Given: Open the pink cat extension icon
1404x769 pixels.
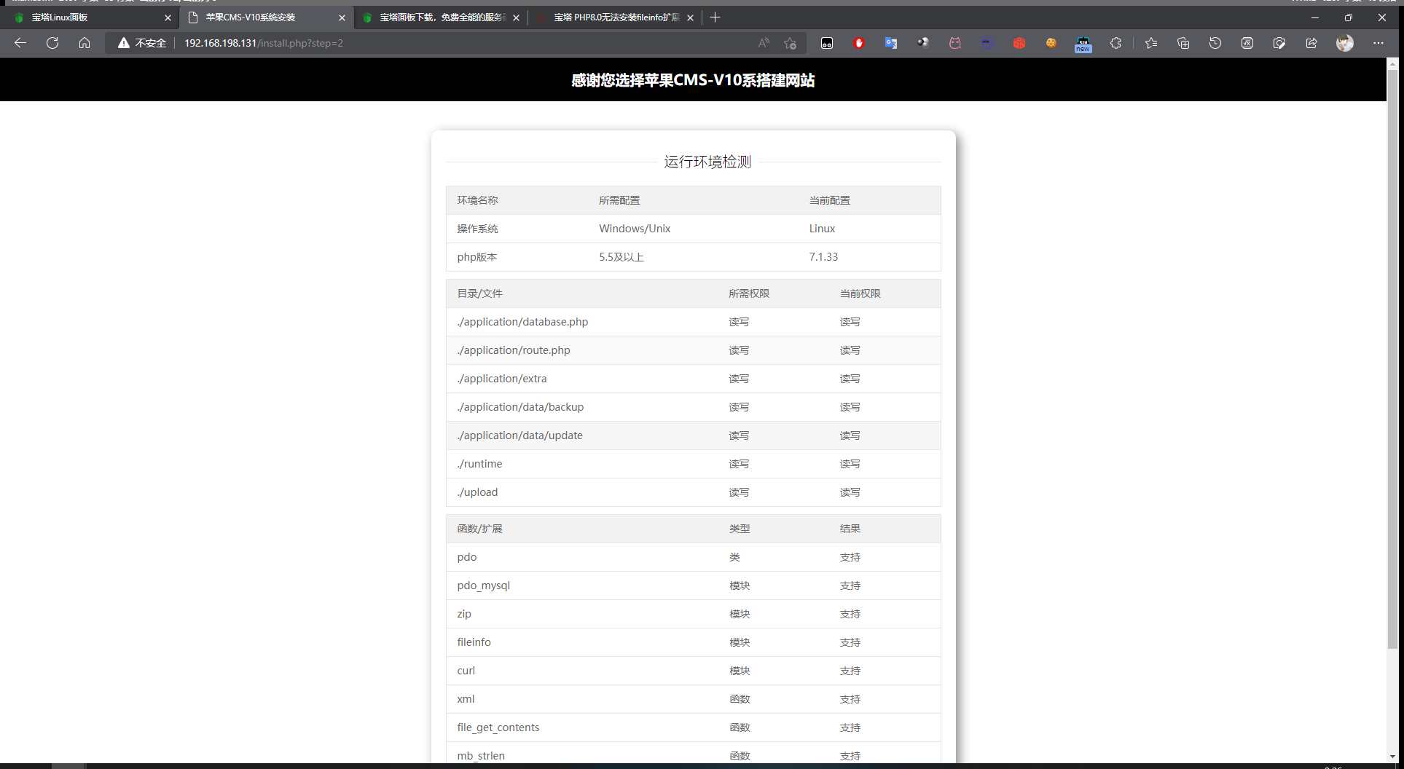Looking at the screenshot, I should [x=955, y=43].
